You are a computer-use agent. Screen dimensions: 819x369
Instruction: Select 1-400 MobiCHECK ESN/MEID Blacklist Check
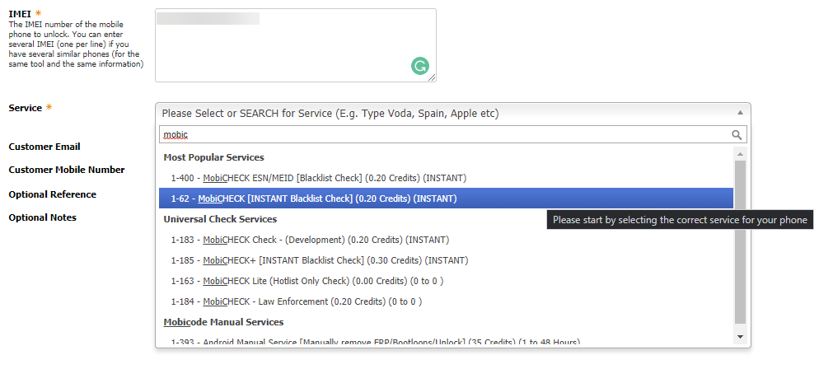(446, 178)
